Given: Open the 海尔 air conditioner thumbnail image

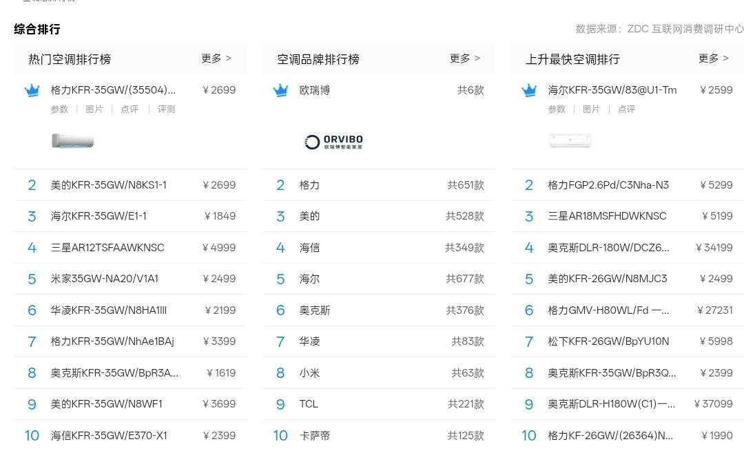Looking at the screenshot, I should point(570,141).
